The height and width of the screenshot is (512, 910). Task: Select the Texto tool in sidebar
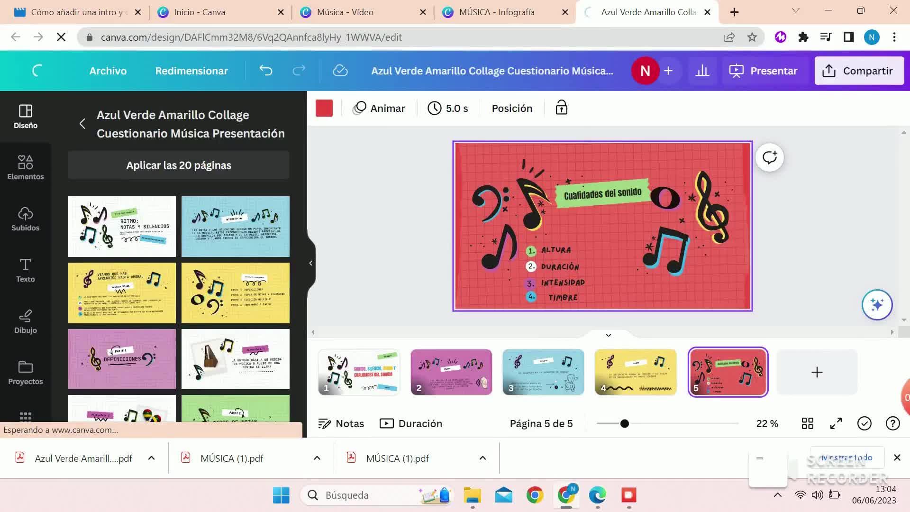click(25, 270)
